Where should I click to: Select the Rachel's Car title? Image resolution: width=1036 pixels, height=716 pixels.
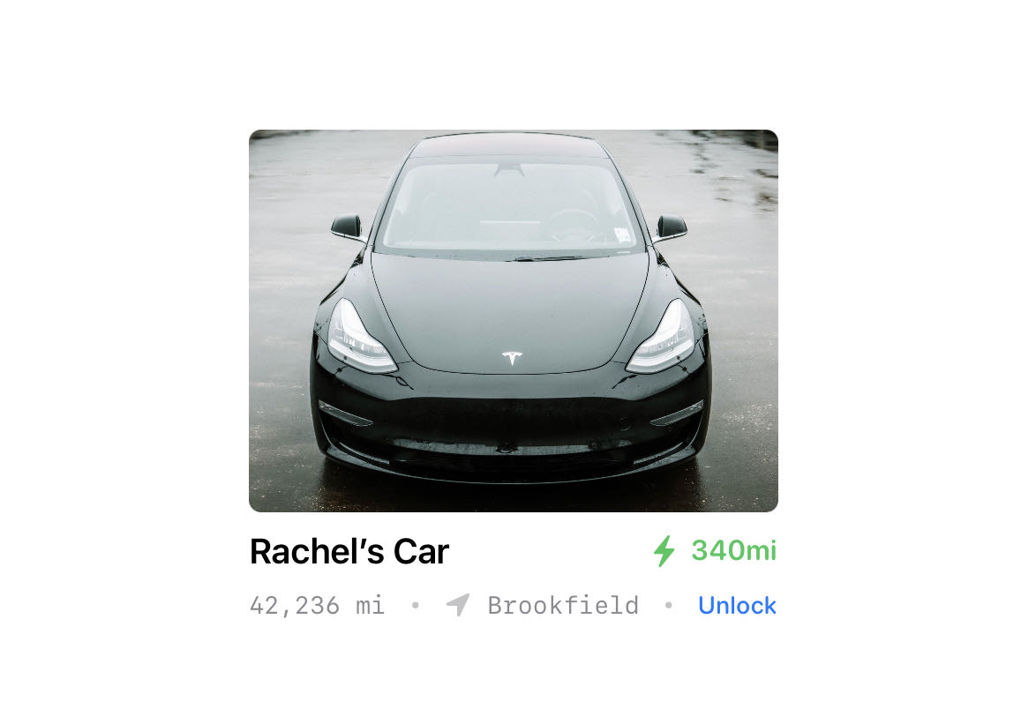pyautogui.click(x=349, y=552)
